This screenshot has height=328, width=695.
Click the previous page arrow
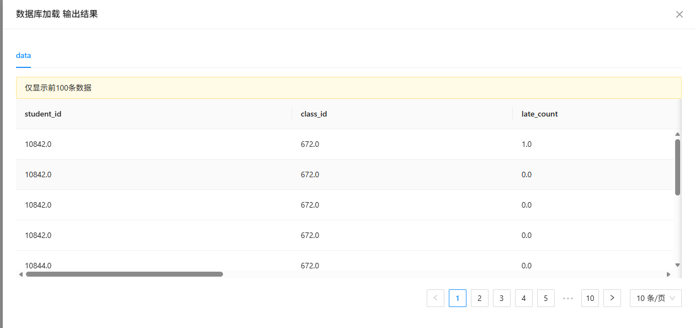coord(436,298)
